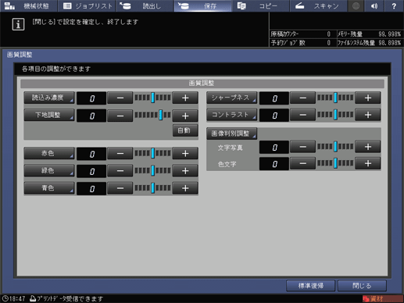Click the 読込み濃度 level slider
This screenshot has height=303, width=404.
pyautogui.click(x=152, y=98)
